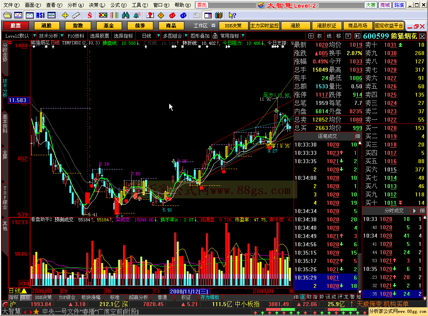The height and width of the screenshot is (316, 428).
Task: Click the 线 line tool button
Action: [x=329, y=36]
